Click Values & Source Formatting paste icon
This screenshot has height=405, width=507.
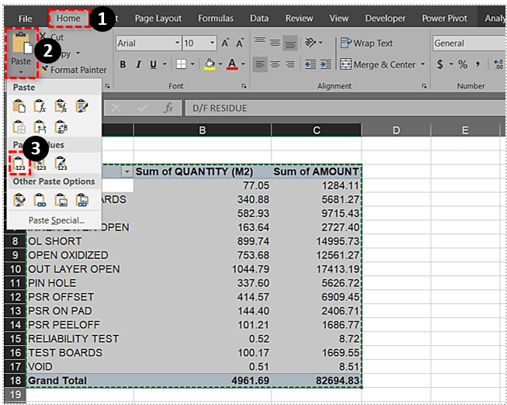coord(61,163)
